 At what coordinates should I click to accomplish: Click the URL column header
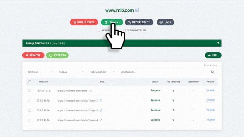pos(102,82)
